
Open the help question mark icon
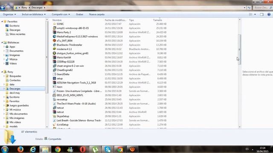pyautogui.click(x=269, y=14)
